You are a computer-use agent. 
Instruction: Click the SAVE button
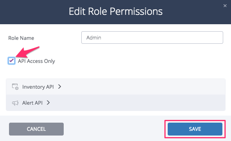[x=195, y=129]
